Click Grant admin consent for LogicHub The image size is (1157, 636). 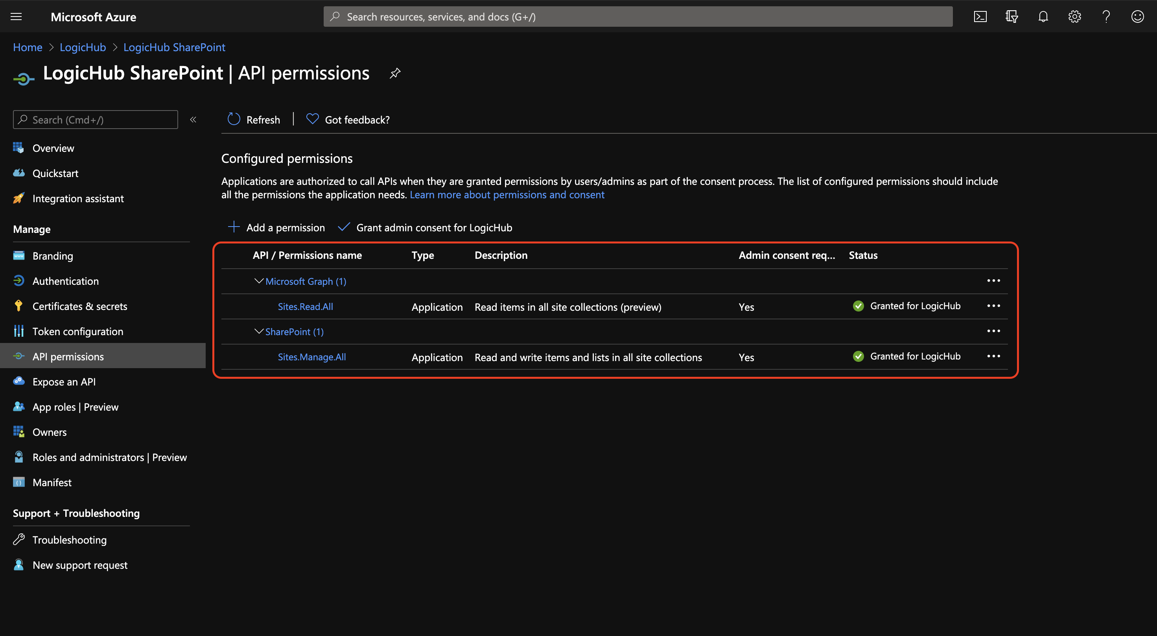pos(425,227)
